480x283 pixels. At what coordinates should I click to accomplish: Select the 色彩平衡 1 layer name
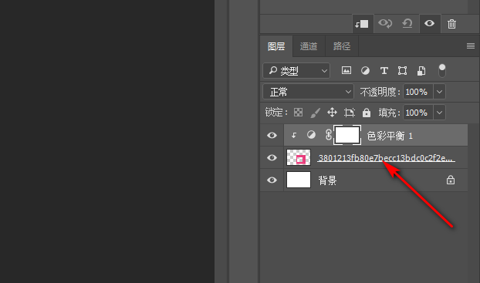(x=390, y=136)
